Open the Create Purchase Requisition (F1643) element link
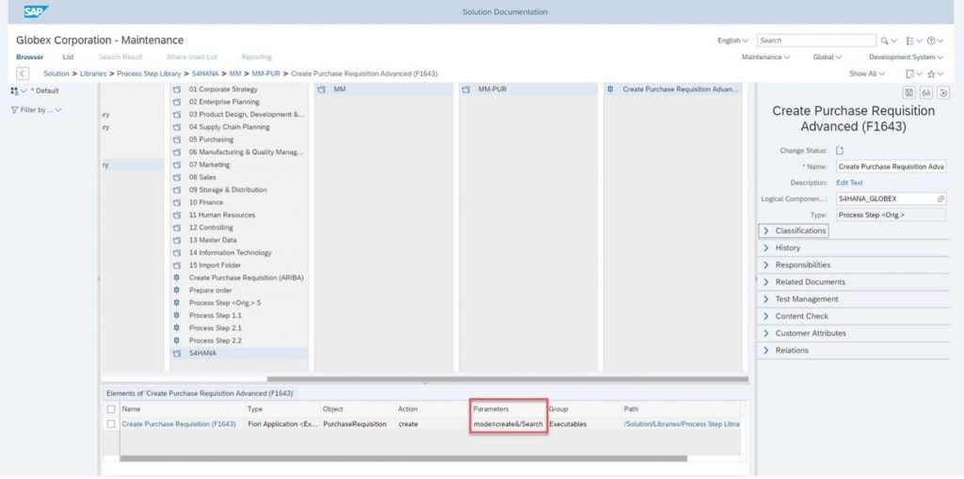 pyautogui.click(x=178, y=424)
